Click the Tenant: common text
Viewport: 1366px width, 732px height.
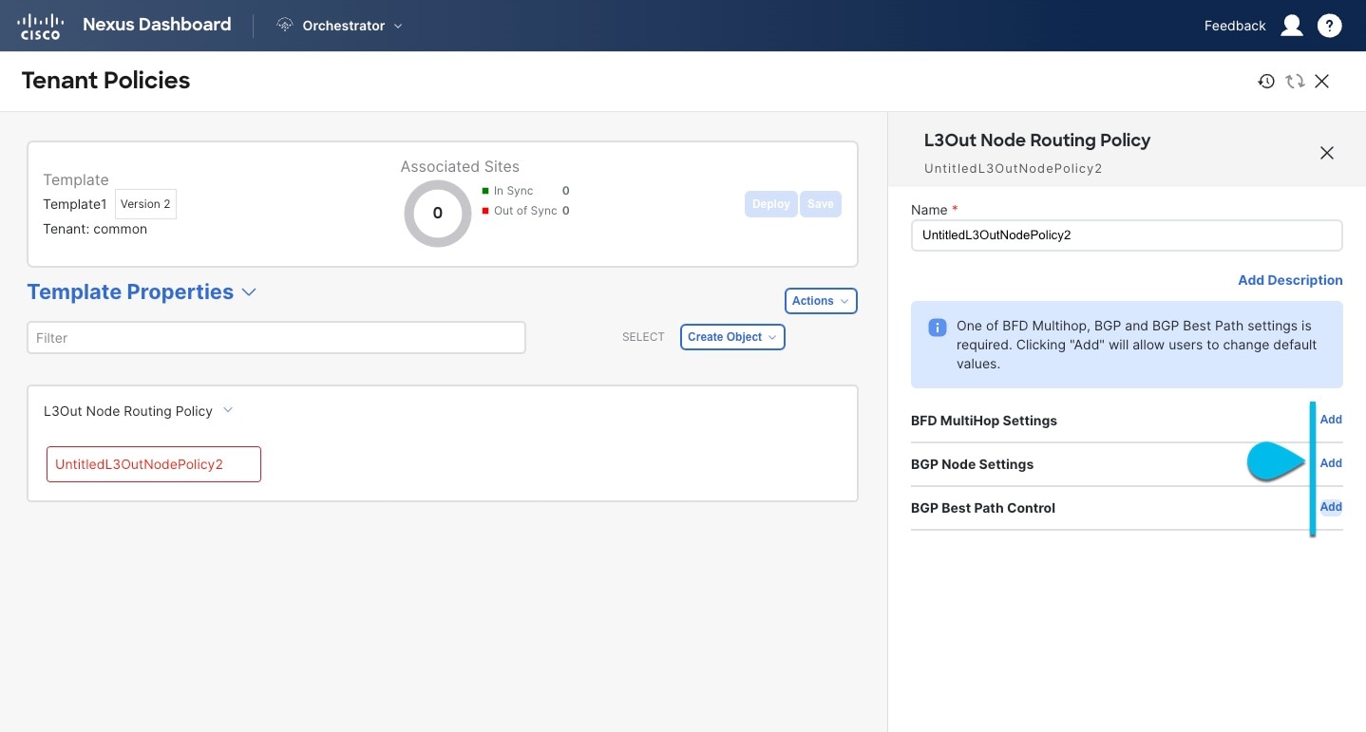[x=95, y=229]
